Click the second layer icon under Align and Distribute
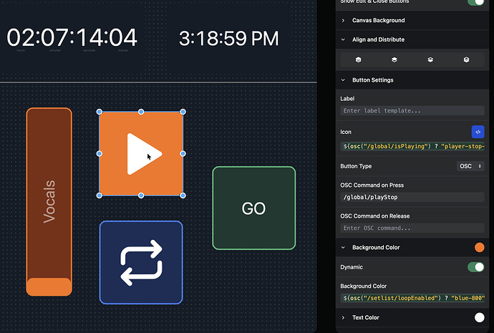 click(x=394, y=60)
